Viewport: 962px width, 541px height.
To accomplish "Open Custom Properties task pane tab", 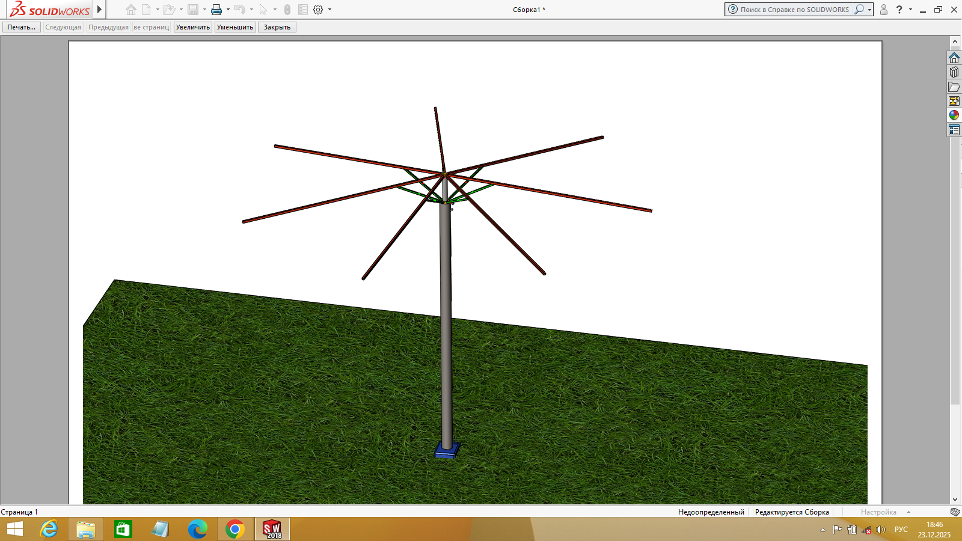I will click(x=954, y=130).
